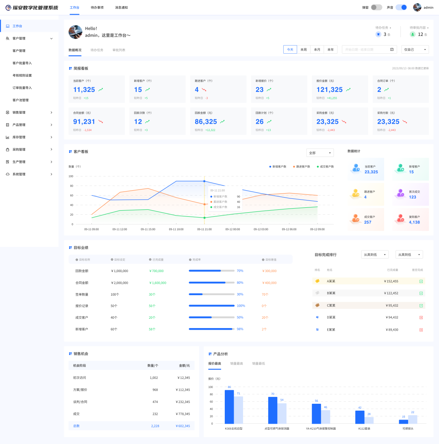Open the 仅自己 scope dropdown

[x=415, y=50]
